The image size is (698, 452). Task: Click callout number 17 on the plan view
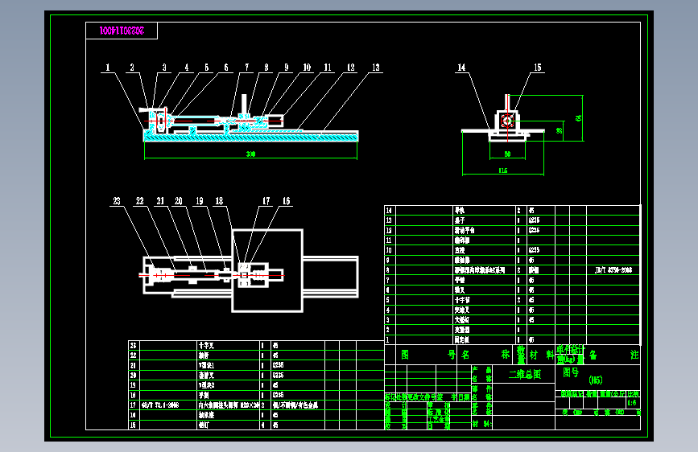pyautogui.click(x=266, y=201)
